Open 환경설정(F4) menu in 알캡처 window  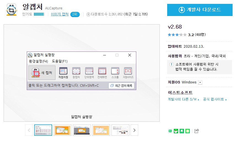tap(38, 61)
